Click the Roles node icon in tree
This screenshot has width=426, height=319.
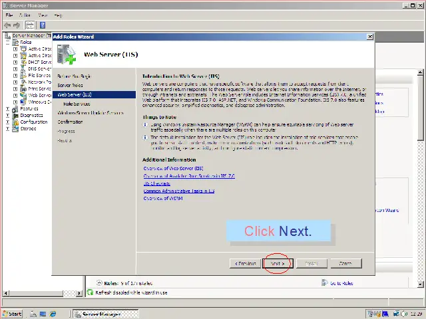pos(16,43)
